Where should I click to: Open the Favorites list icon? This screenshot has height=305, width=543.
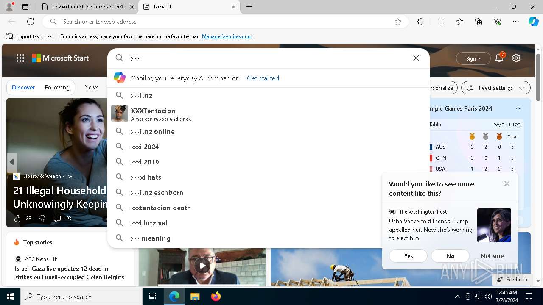click(x=460, y=22)
